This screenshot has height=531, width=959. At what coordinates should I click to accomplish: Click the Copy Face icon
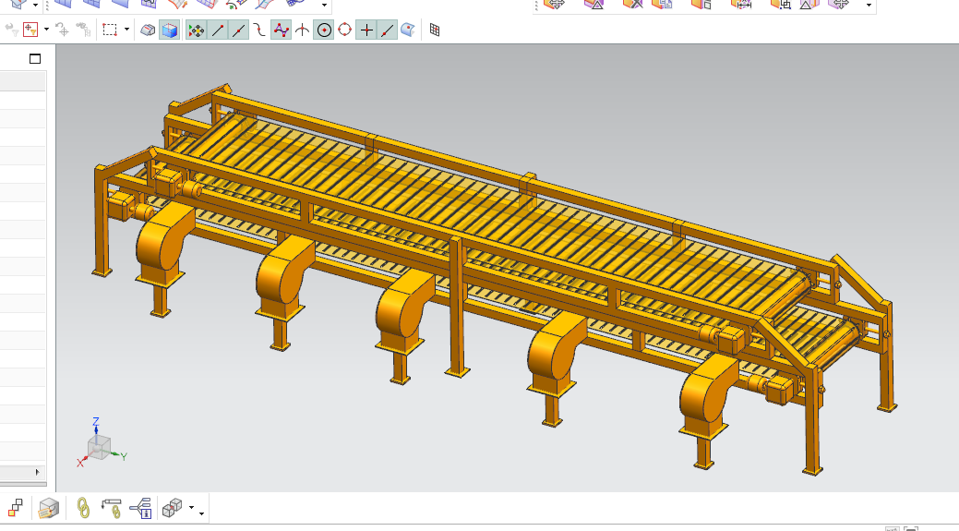point(662,5)
